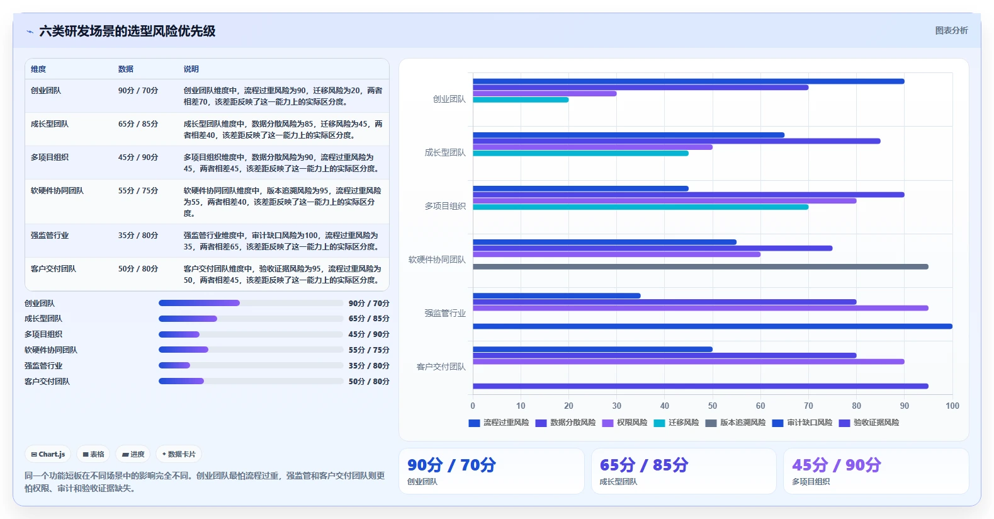Click the 创业团队 progress bar

[251, 303]
